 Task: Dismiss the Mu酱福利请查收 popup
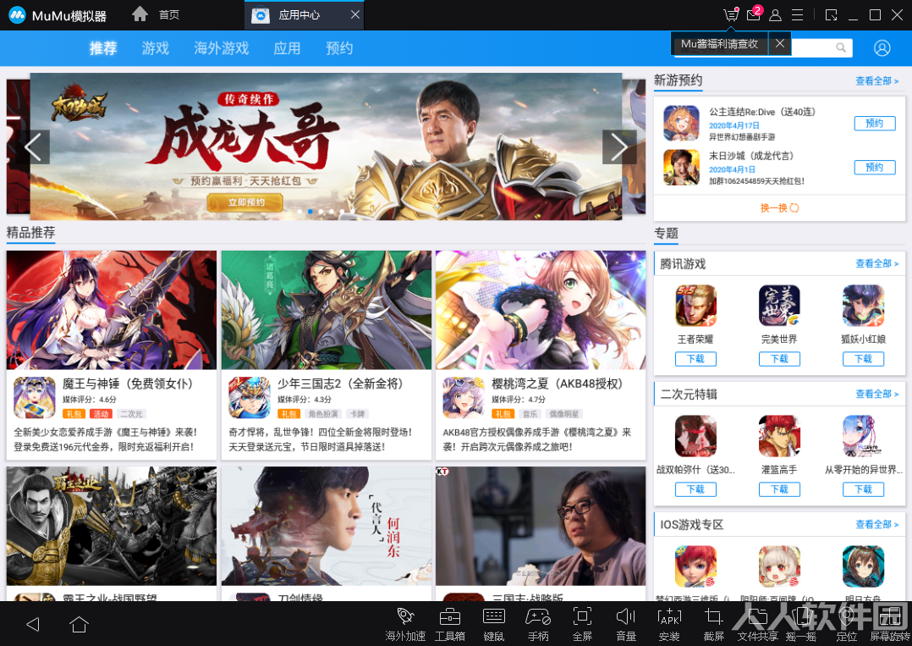tap(780, 44)
